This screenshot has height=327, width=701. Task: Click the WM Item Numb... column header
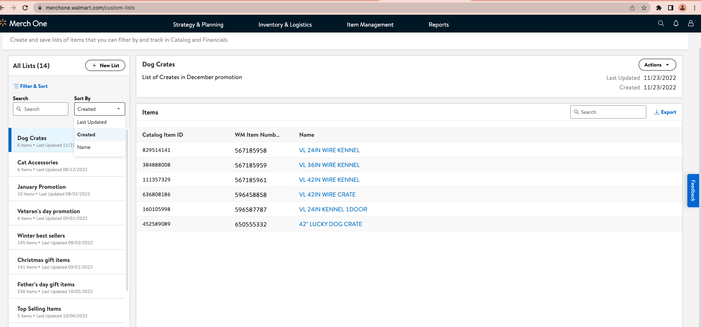257,135
